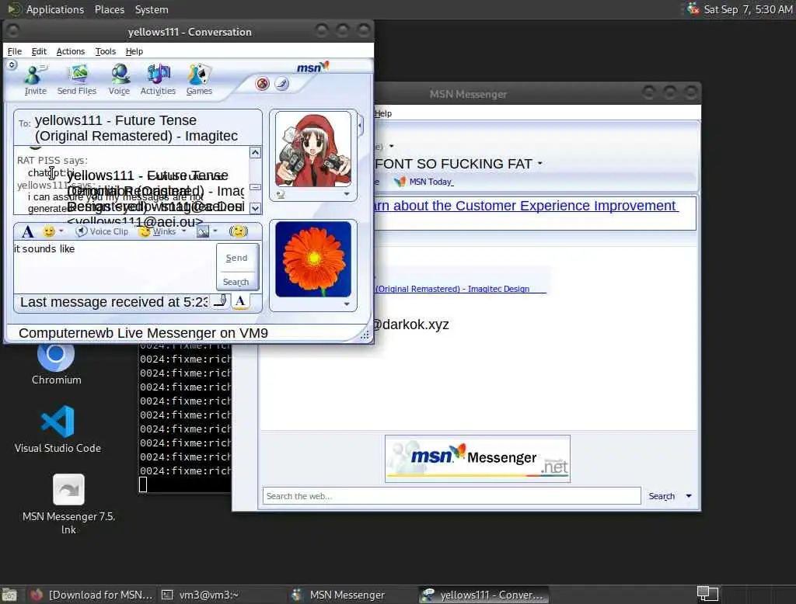Open Help menu in MSN Messenger window
This screenshot has height=604, width=796.
(x=382, y=113)
